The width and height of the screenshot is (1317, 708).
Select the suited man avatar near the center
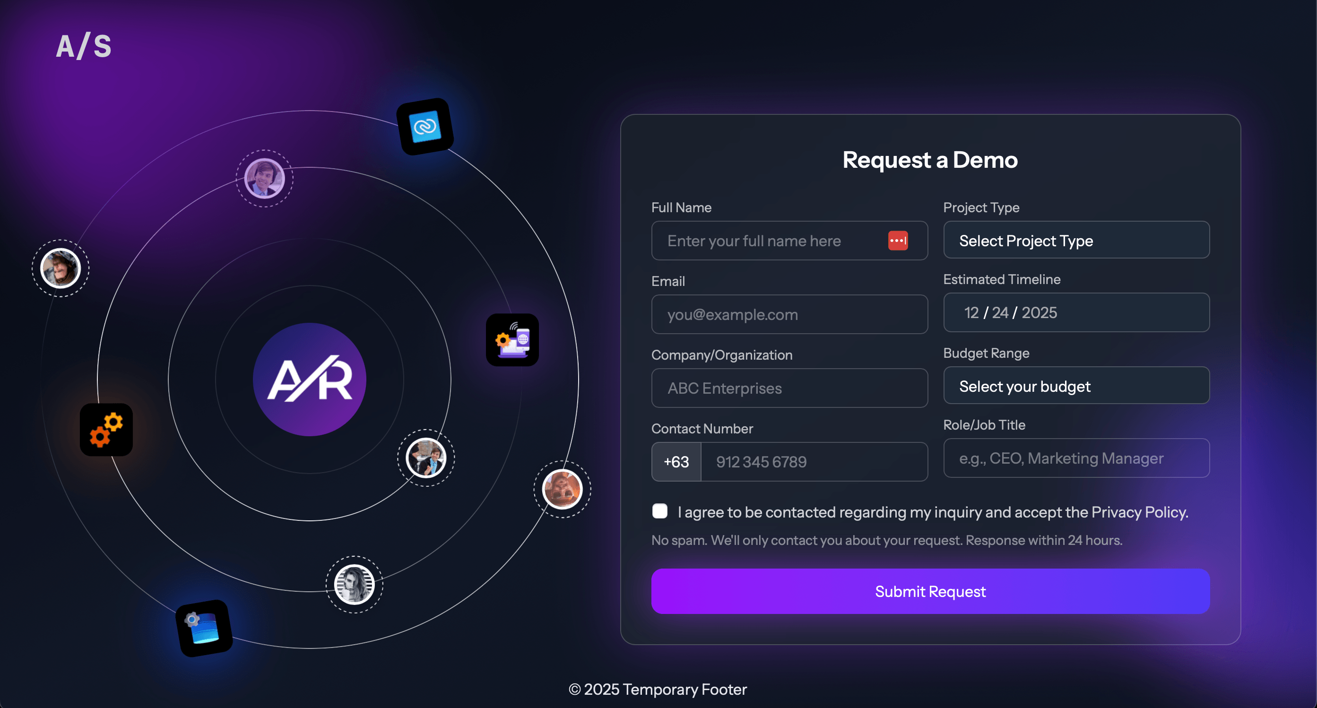click(x=426, y=458)
